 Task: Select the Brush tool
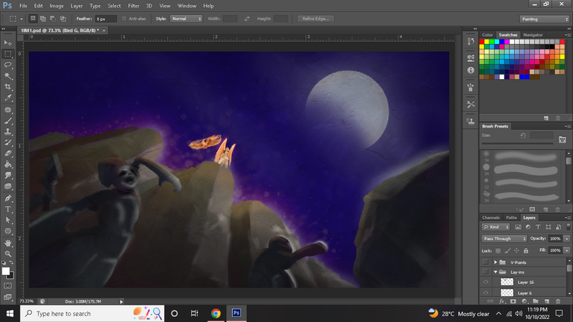(7, 121)
